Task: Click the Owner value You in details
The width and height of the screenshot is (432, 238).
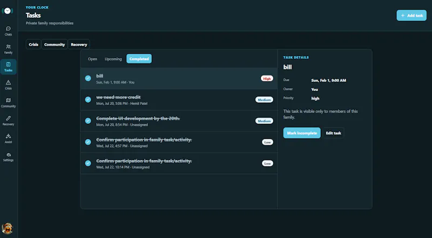Action: point(314,89)
